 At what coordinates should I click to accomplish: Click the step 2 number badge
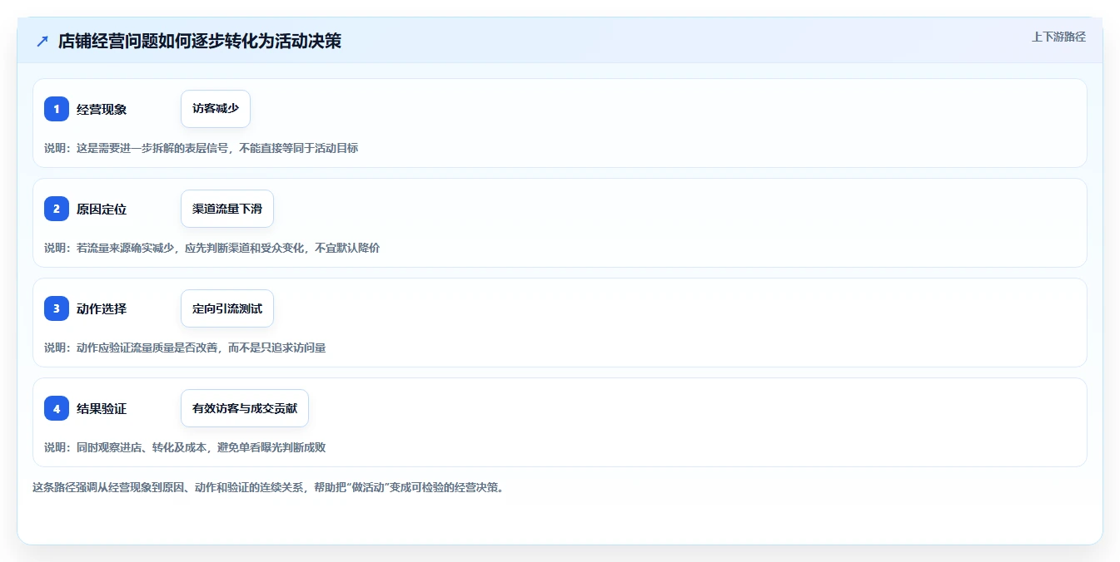coord(57,209)
